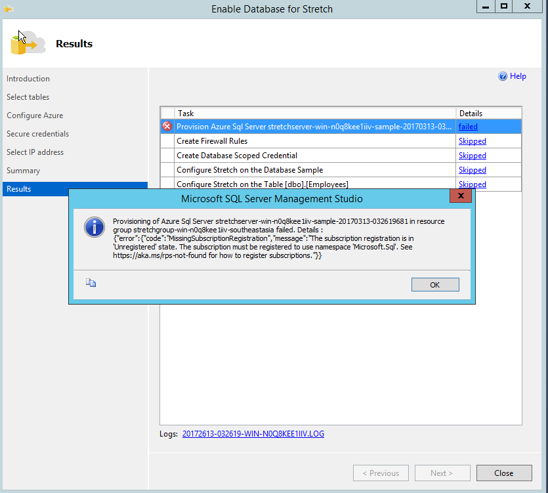Click the disabled Next button
This screenshot has width=548, height=493.
pos(442,473)
